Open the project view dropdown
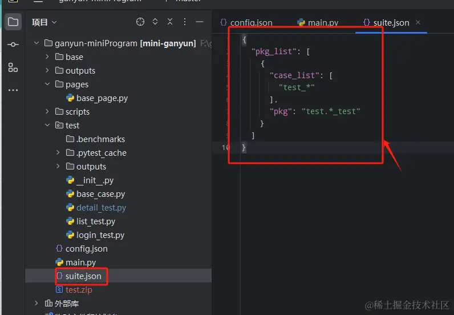Viewport: 454px width, 315px height. [44, 22]
